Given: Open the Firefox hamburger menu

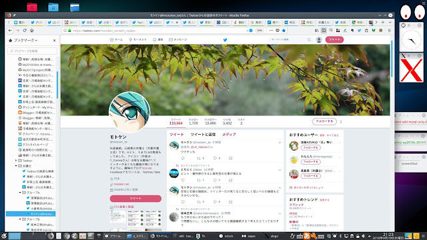Looking at the screenshot, I should pos(390,31).
